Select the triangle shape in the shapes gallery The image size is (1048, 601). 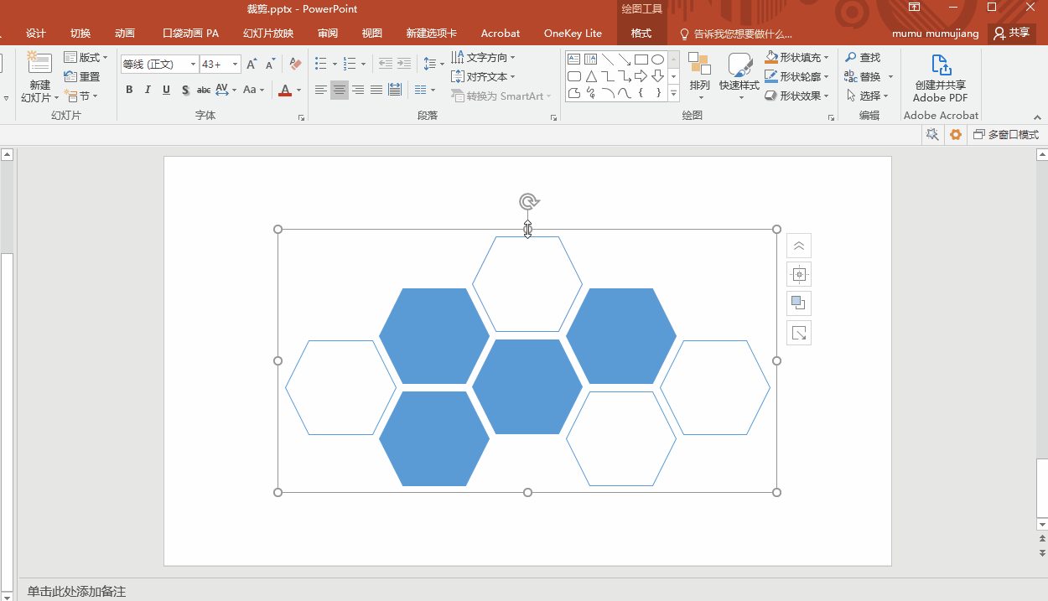coord(591,76)
